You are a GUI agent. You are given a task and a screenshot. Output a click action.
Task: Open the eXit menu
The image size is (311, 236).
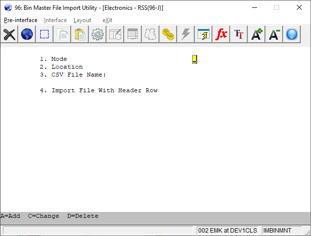tap(107, 20)
